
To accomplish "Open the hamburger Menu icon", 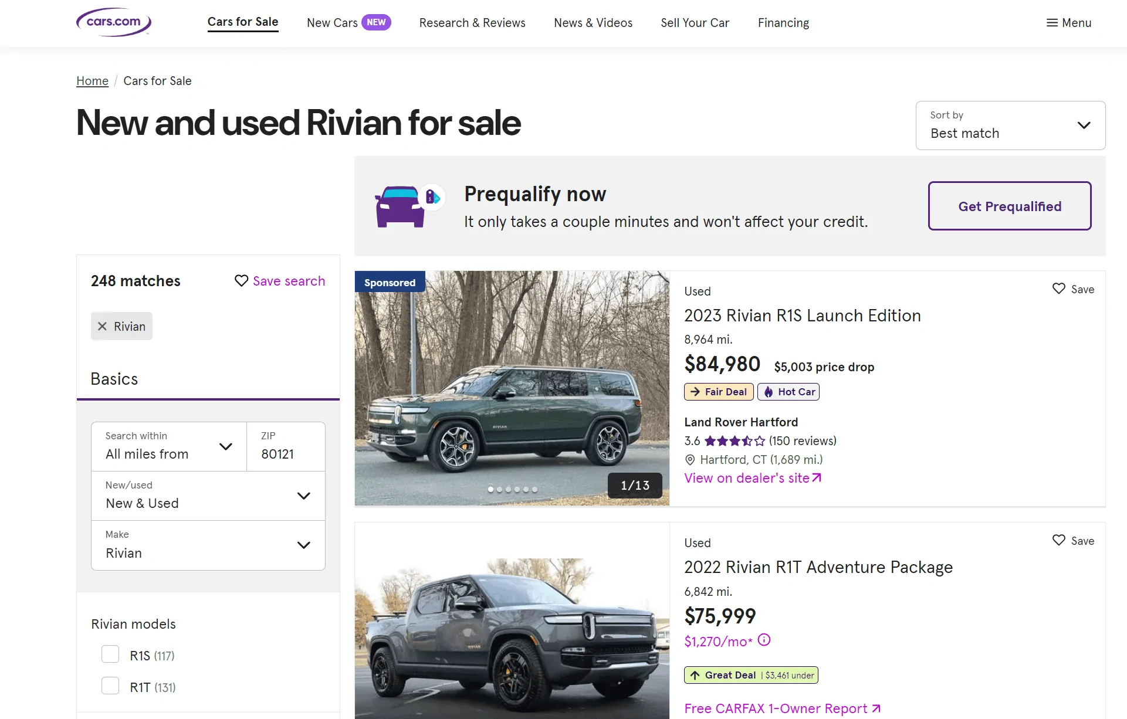I will click(x=1052, y=23).
